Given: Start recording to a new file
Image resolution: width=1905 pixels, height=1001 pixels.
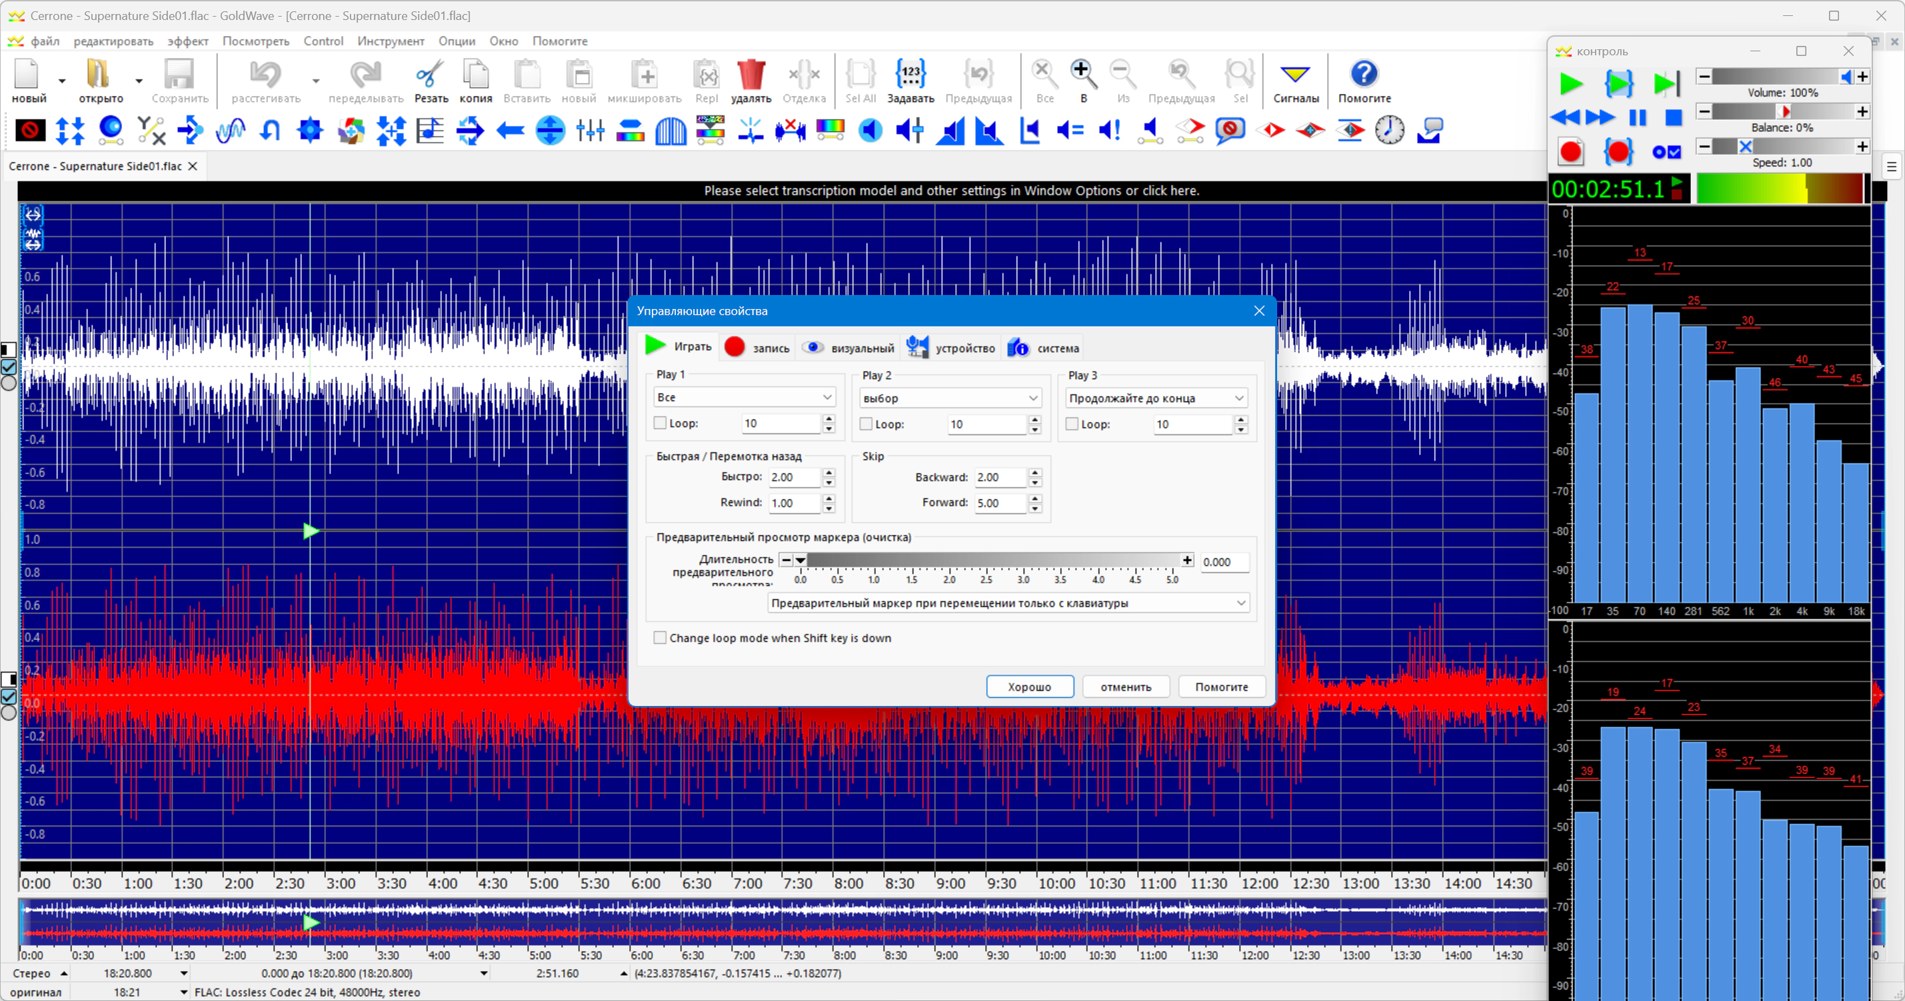Looking at the screenshot, I should pyautogui.click(x=1570, y=153).
